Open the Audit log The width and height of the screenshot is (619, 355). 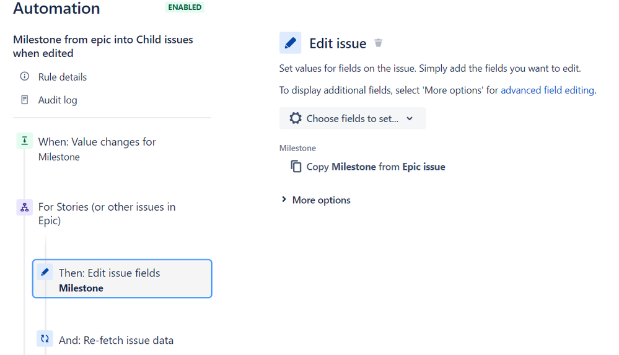click(58, 100)
